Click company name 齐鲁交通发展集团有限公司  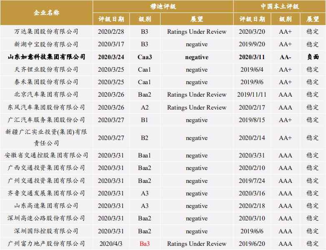(x=46, y=193)
